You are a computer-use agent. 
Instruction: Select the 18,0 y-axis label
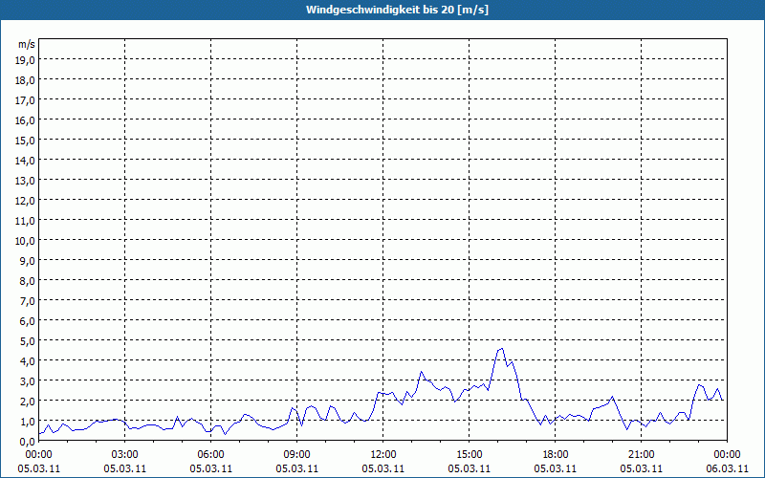26,80
